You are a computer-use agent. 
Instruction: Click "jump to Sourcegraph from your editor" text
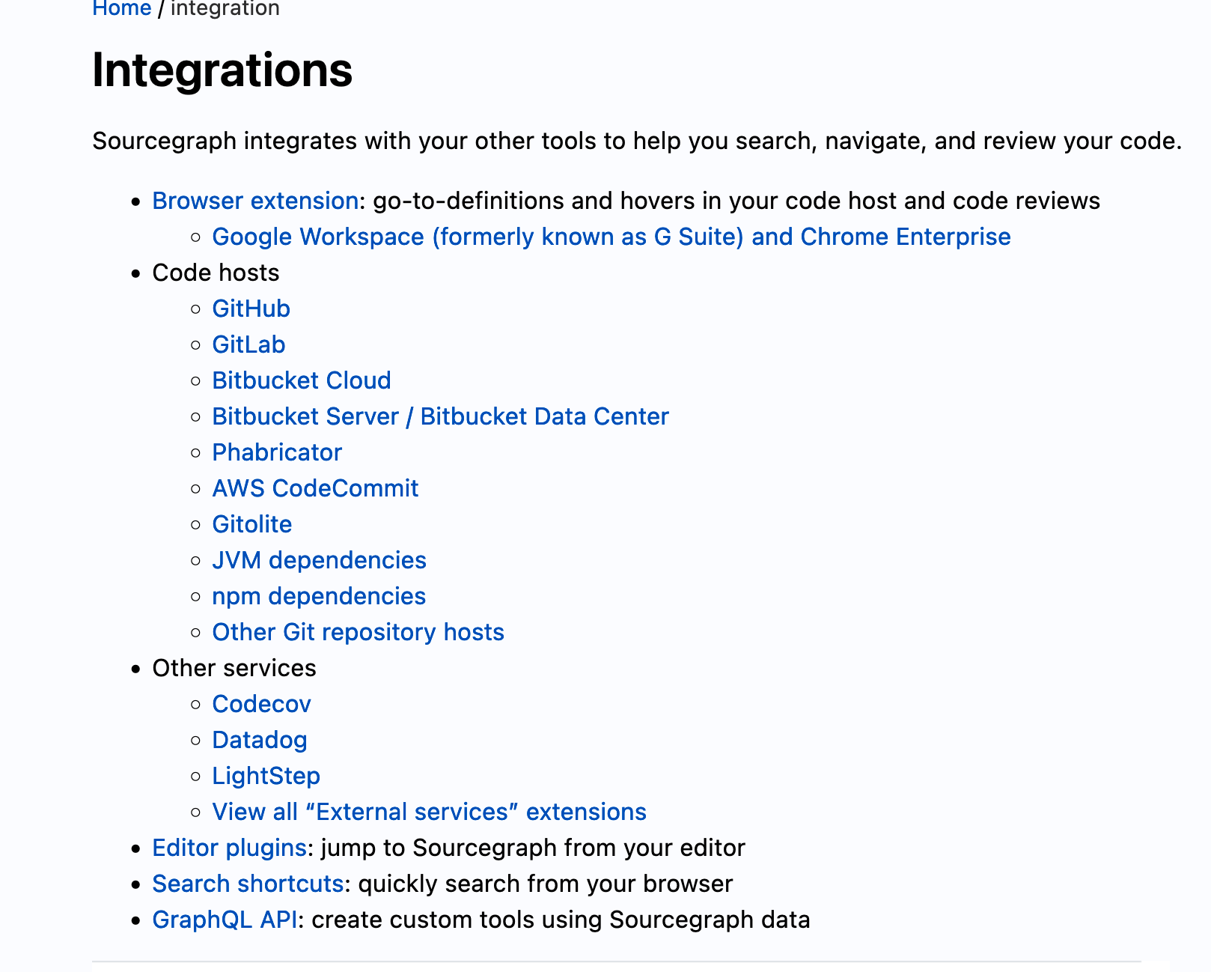tap(533, 848)
